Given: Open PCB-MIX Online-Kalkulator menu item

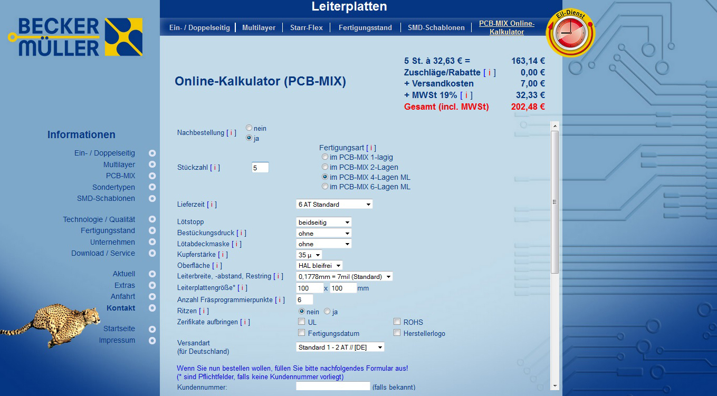Looking at the screenshot, I should [x=506, y=27].
